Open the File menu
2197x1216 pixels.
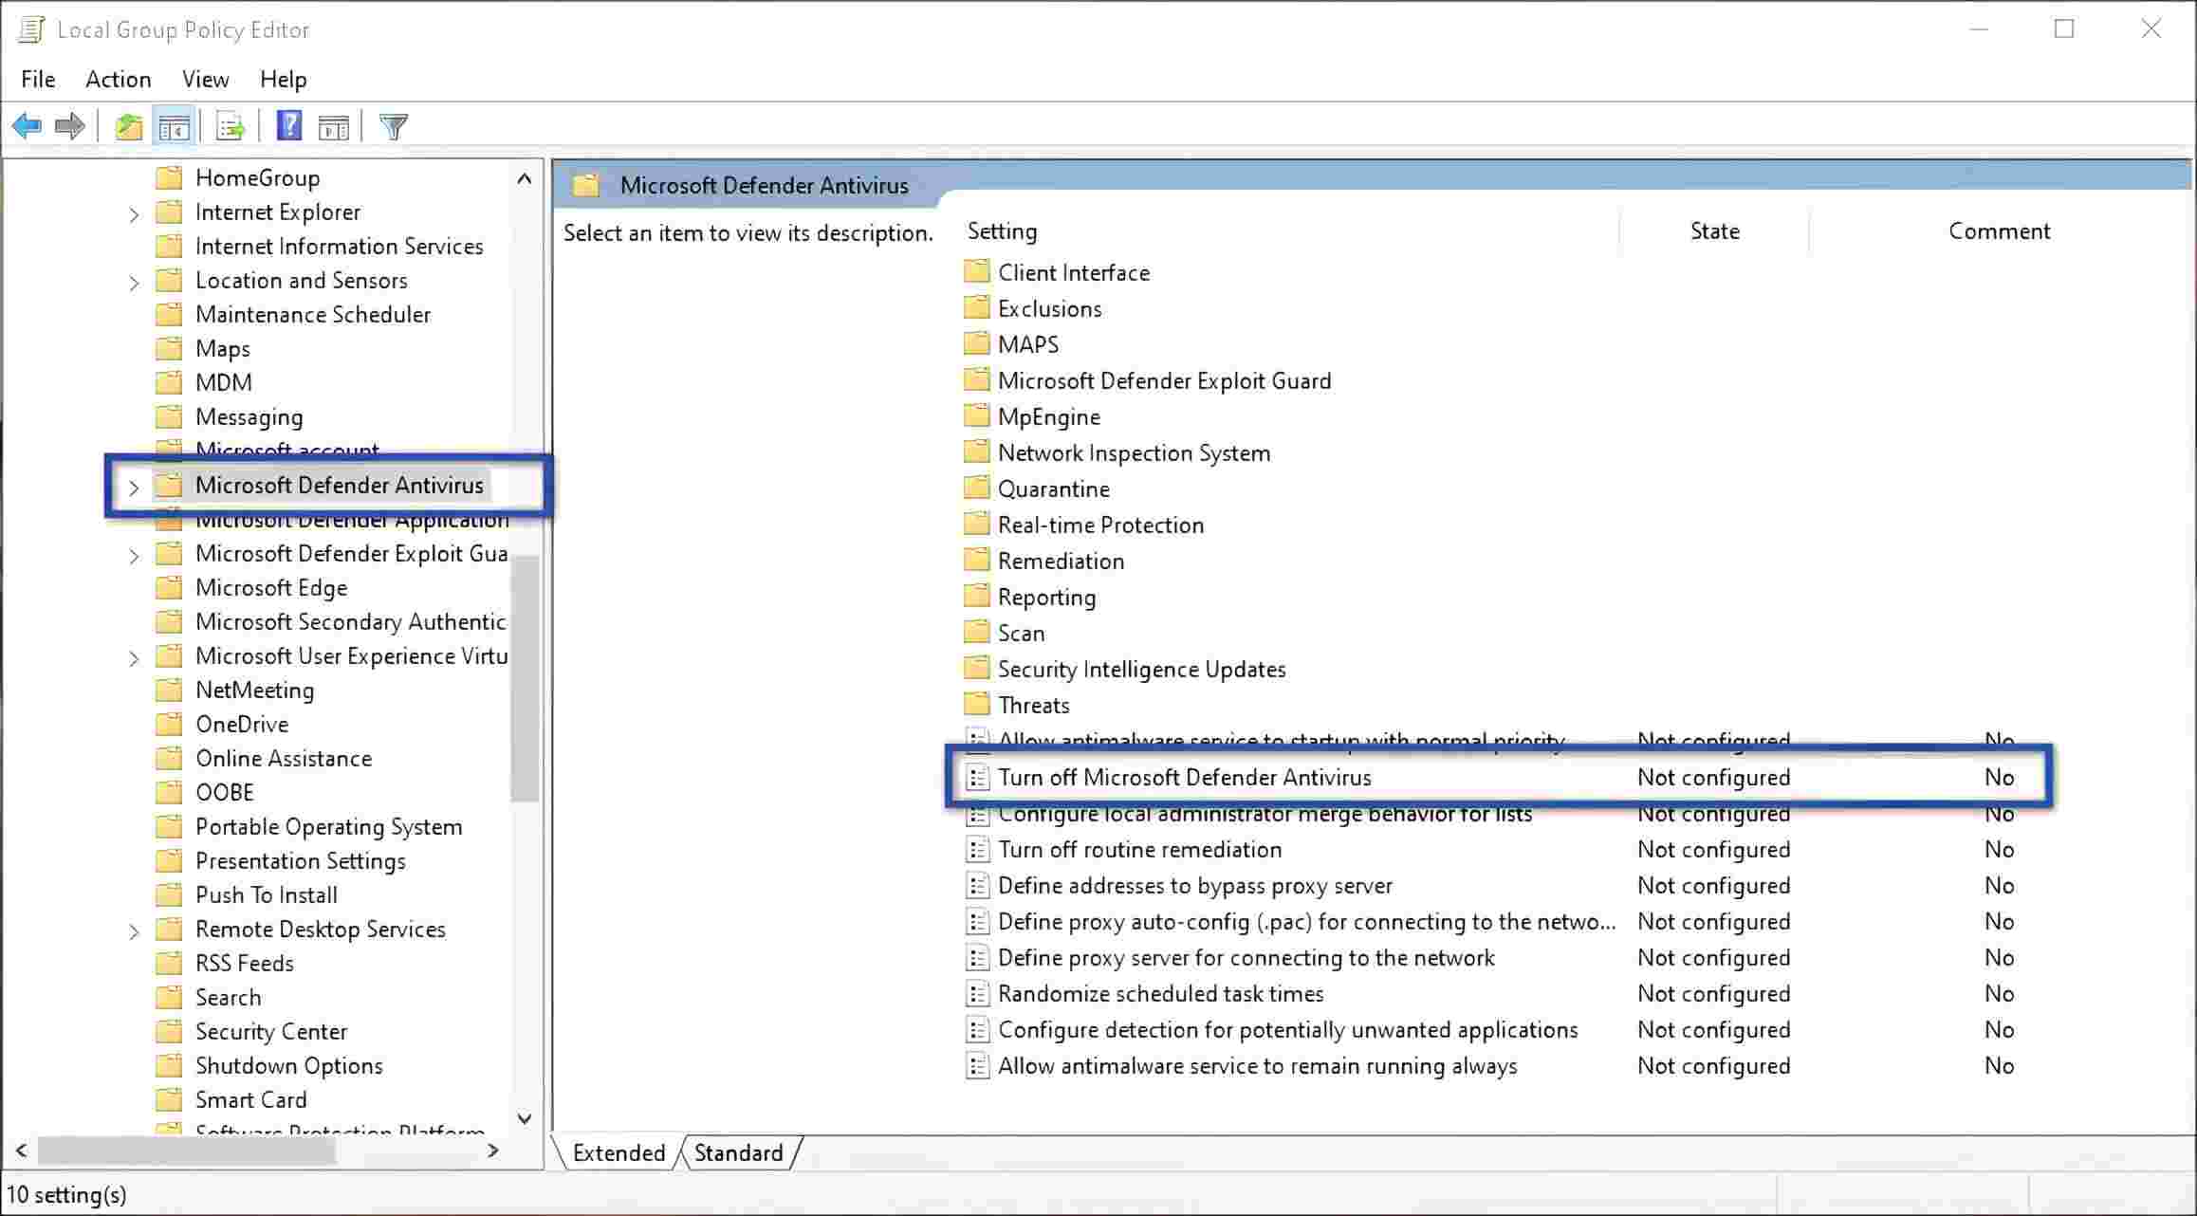tap(38, 79)
